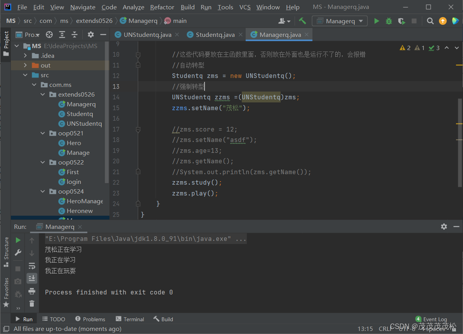The height and width of the screenshot is (334, 463).
Task: Toggle soft-wrap in Run console
Action: pos(31,266)
